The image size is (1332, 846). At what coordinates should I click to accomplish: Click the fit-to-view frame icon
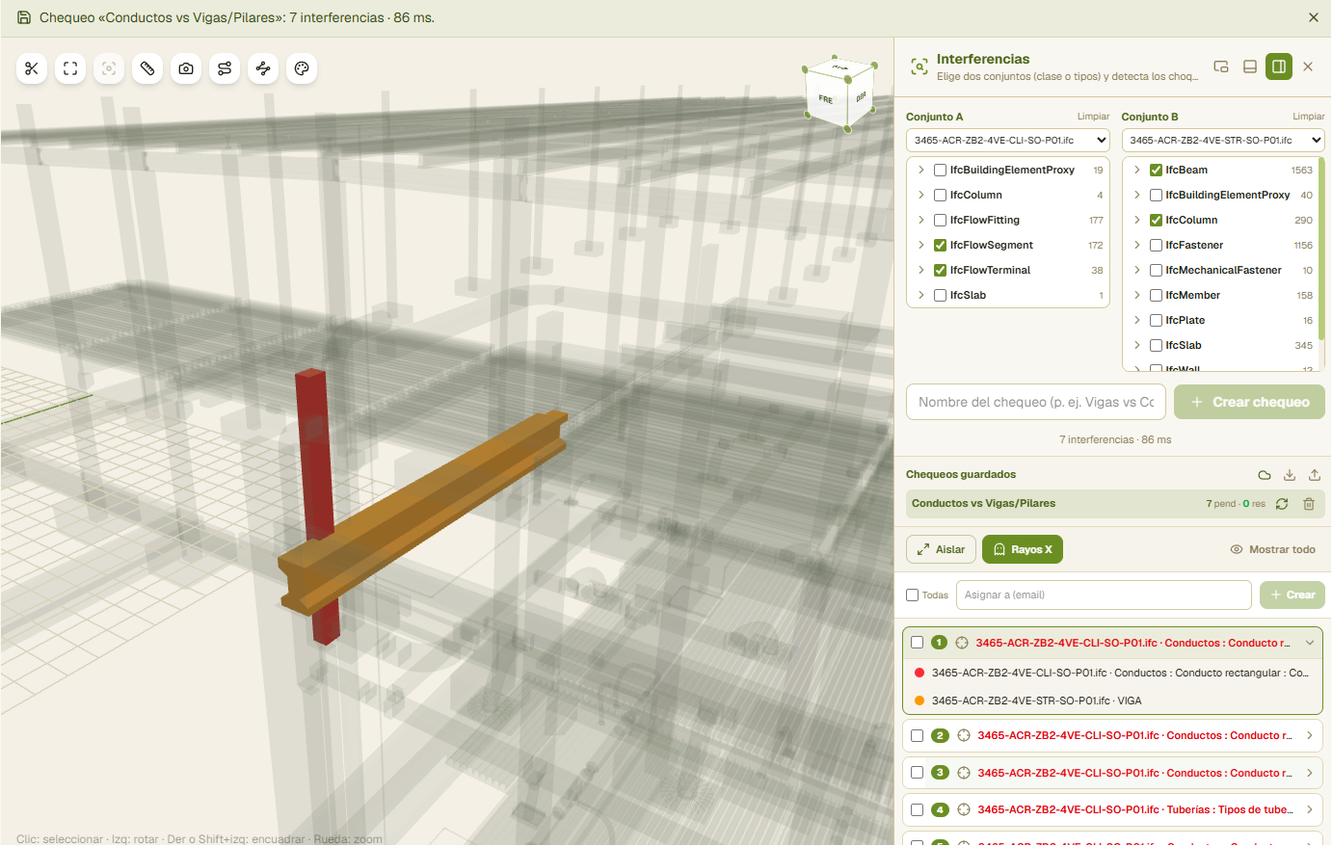70,68
